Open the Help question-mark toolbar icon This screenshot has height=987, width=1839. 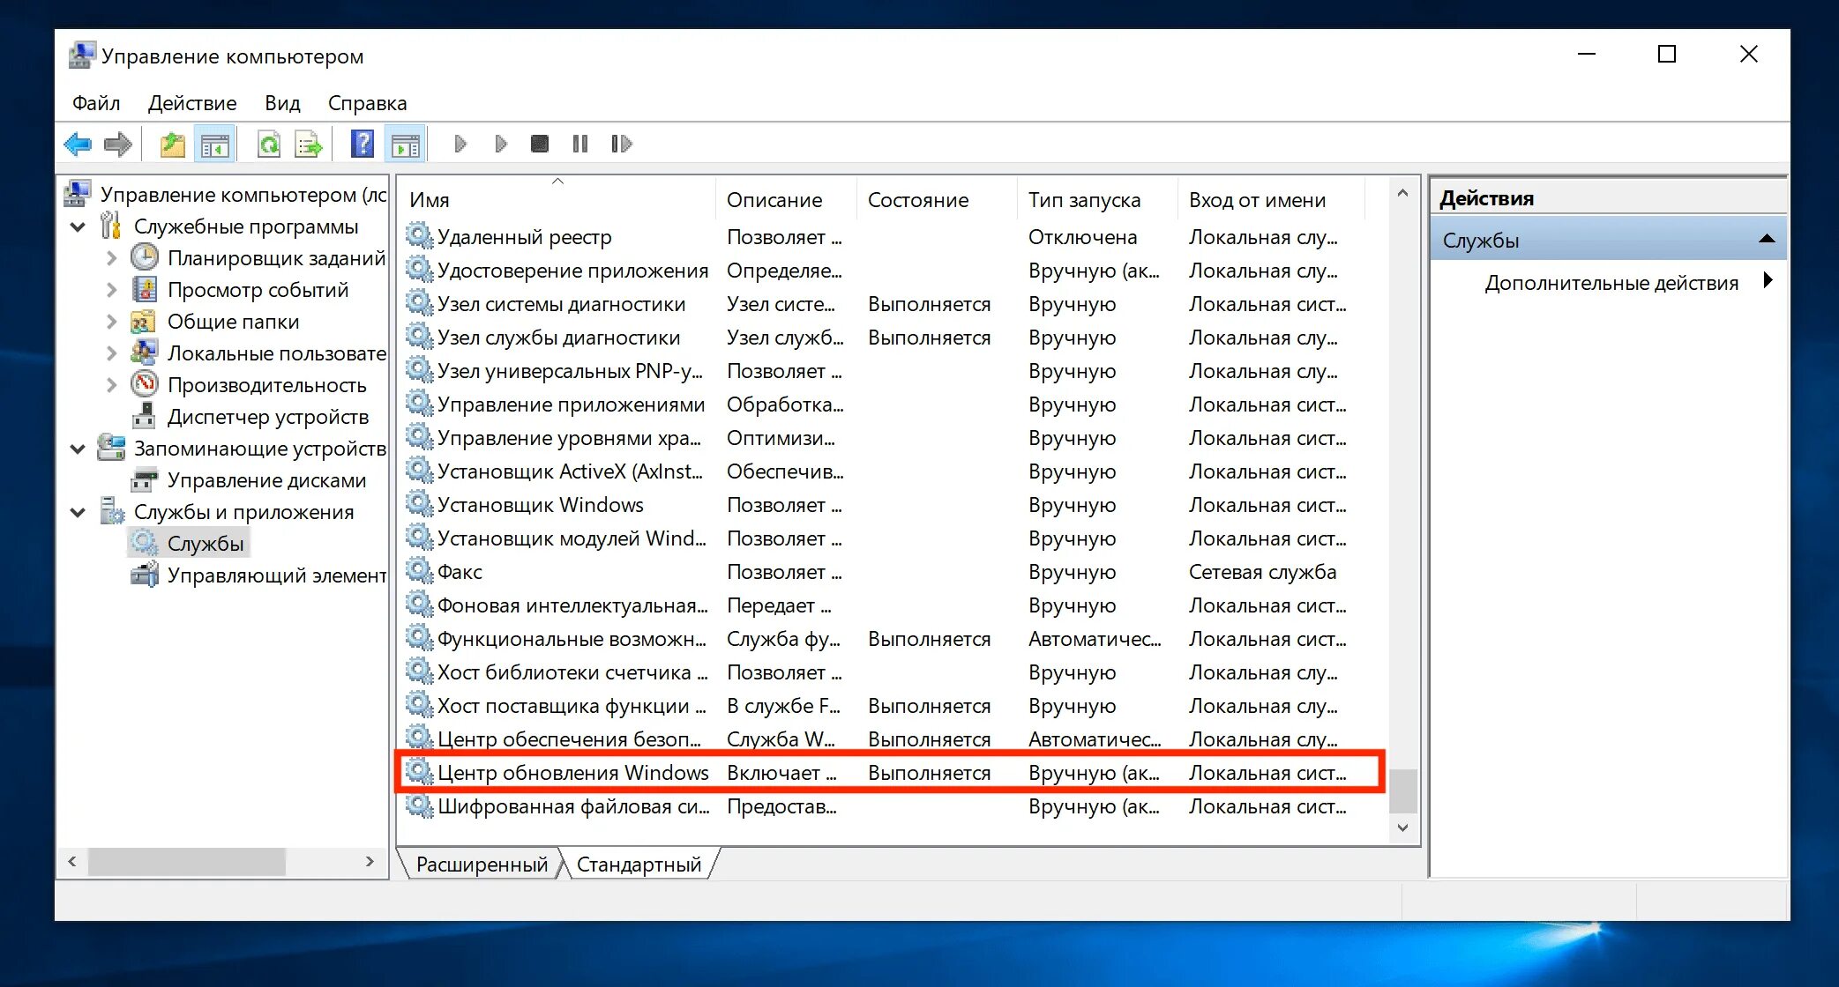point(362,144)
